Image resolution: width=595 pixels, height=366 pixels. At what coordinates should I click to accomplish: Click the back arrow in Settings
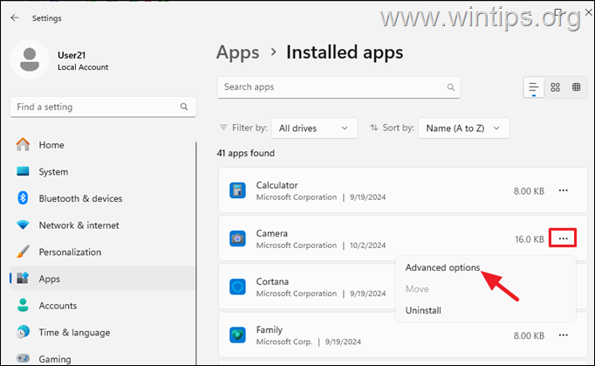tap(15, 17)
